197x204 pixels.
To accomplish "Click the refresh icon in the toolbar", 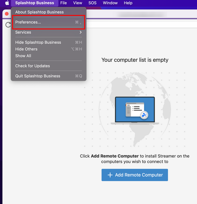I will tap(8, 25).
